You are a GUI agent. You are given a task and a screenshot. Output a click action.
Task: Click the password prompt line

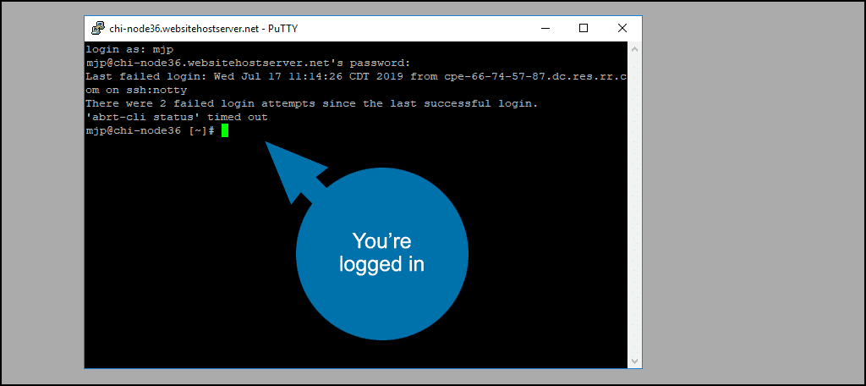click(x=248, y=63)
